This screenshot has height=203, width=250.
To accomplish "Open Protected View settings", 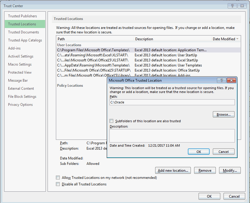I will tap(20, 72).
